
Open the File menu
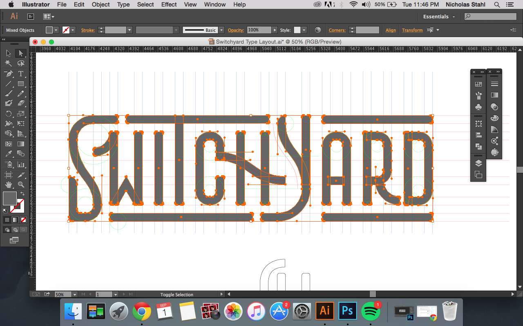[x=62, y=4]
